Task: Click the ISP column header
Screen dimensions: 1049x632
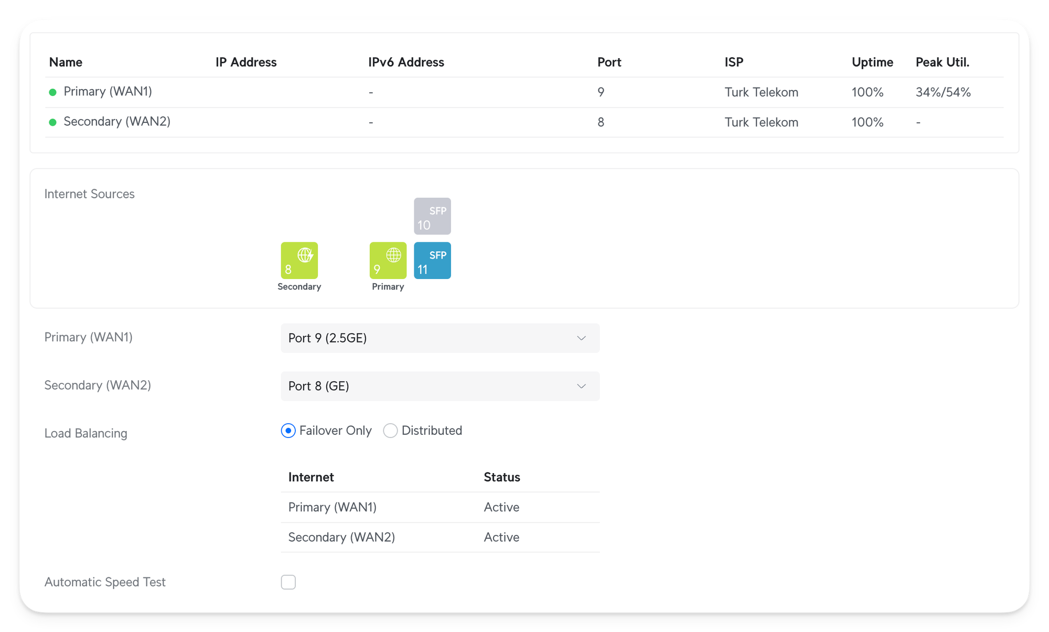Action: coord(734,62)
